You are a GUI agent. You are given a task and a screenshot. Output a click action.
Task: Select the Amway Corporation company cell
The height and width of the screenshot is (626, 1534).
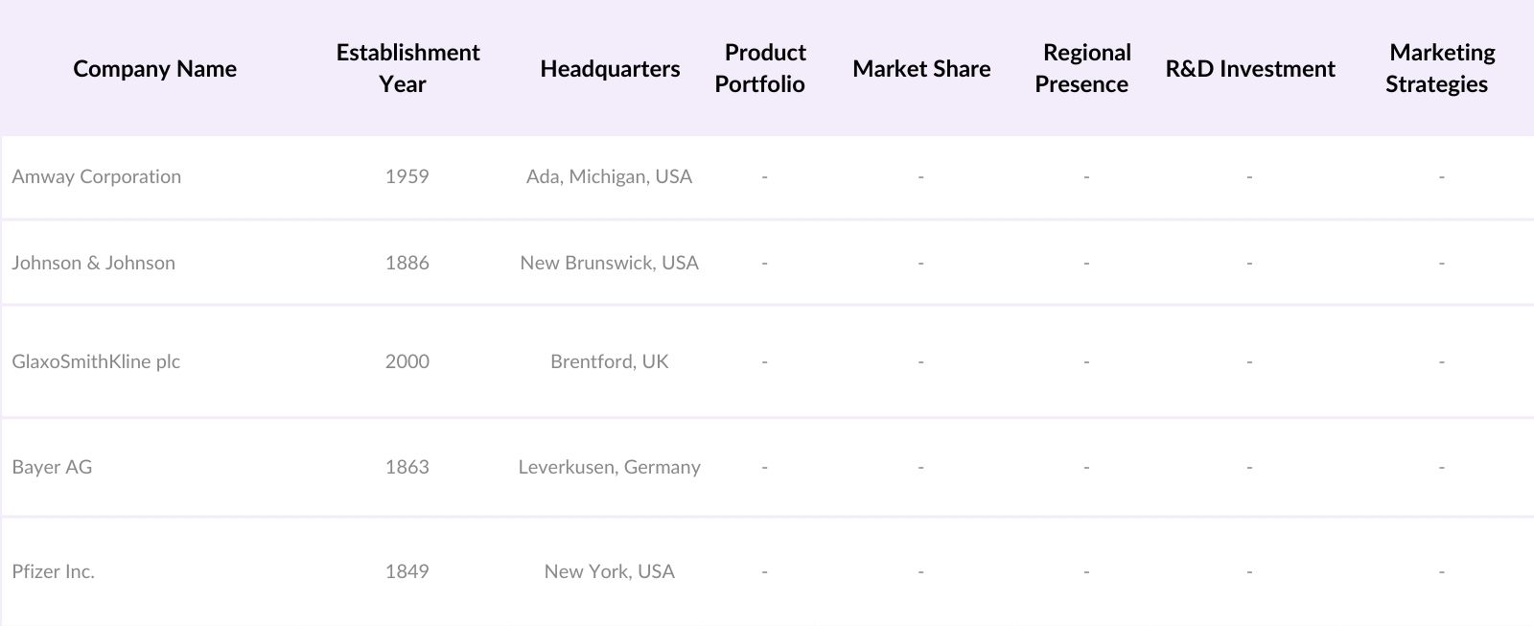pyautogui.click(x=97, y=176)
